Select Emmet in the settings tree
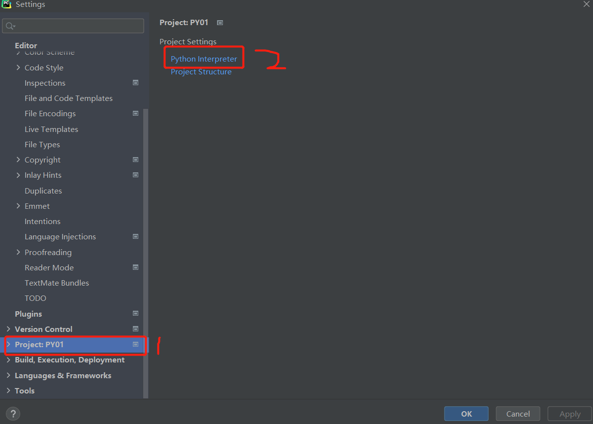Screen dimensions: 593x424 37,206
